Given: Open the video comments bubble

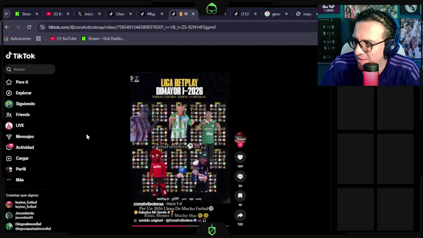Looking at the screenshot, I should (240, 177).
